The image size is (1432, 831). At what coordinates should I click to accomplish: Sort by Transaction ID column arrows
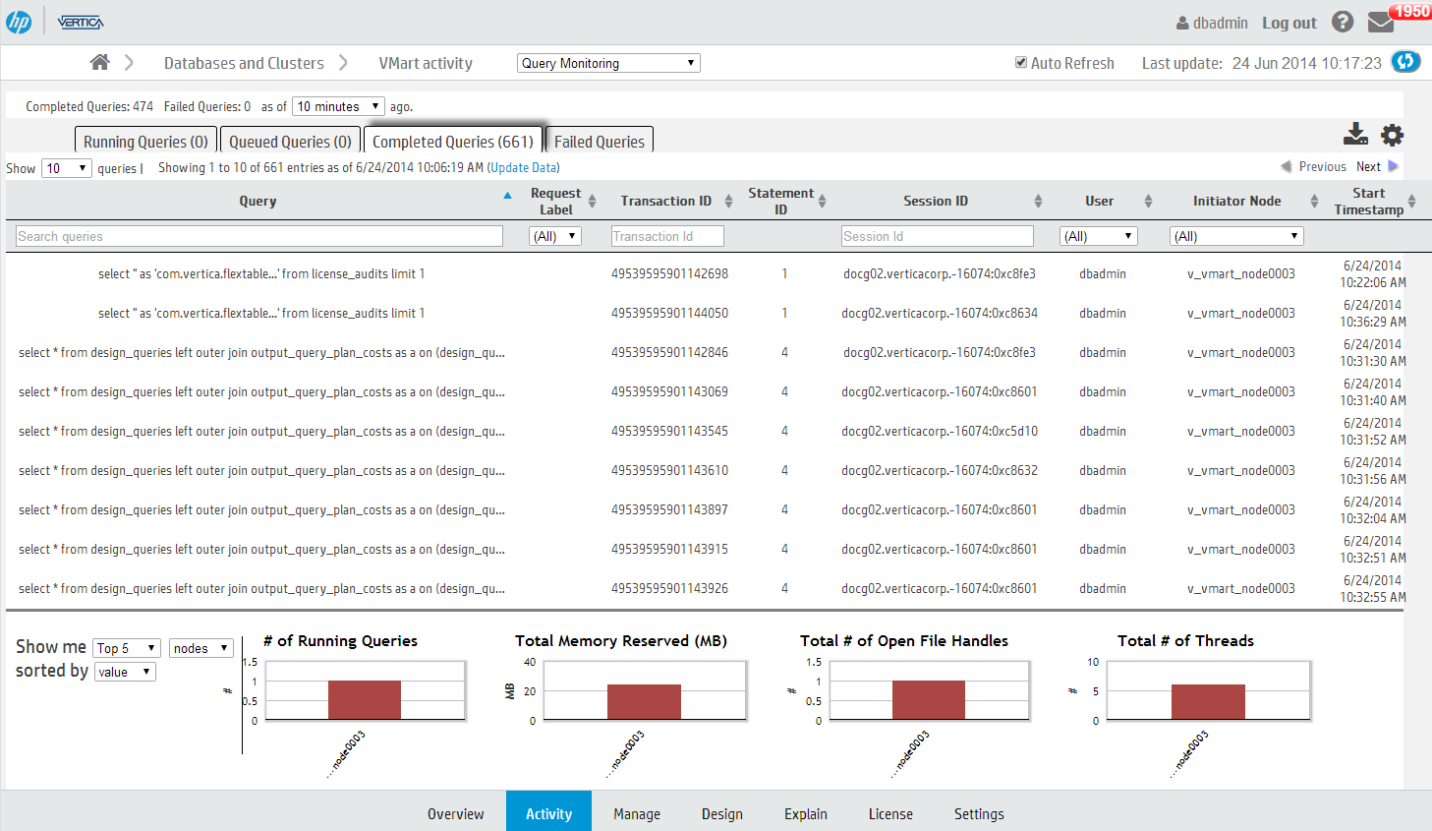point(728,201)
